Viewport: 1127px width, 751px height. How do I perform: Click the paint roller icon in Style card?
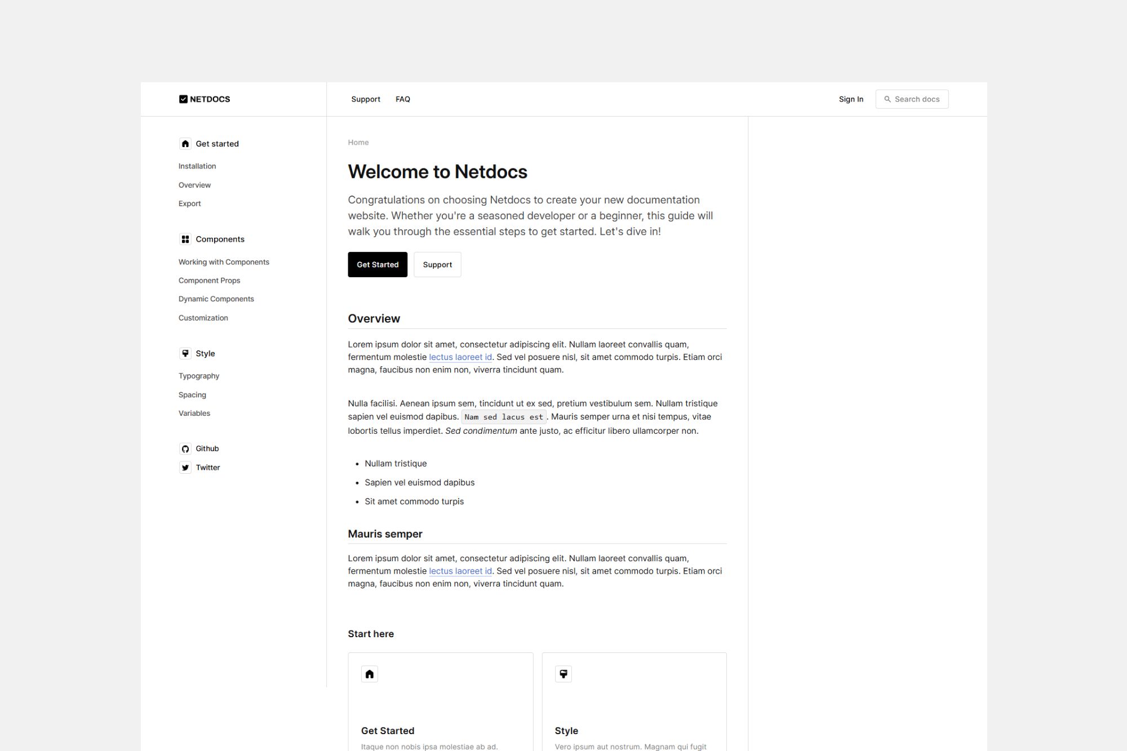[x=563, y=674]
